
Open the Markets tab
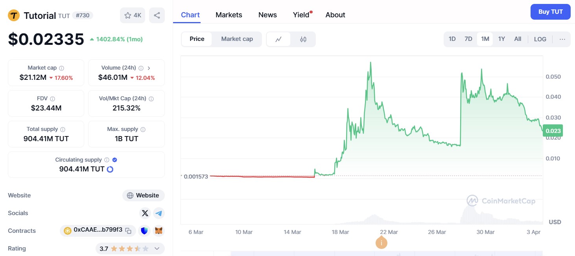(229, 15)
